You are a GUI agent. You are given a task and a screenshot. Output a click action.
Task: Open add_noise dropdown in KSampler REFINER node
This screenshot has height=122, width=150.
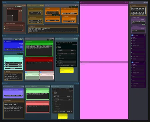coord(63,96)
